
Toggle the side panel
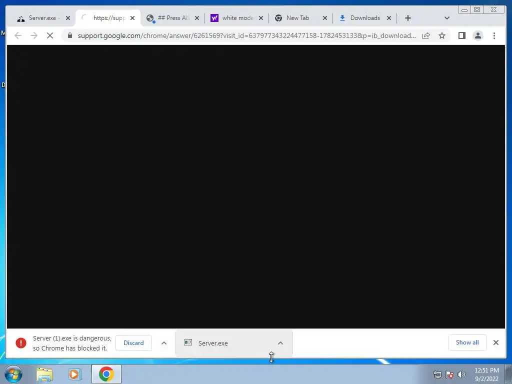[x=461, y=35]
